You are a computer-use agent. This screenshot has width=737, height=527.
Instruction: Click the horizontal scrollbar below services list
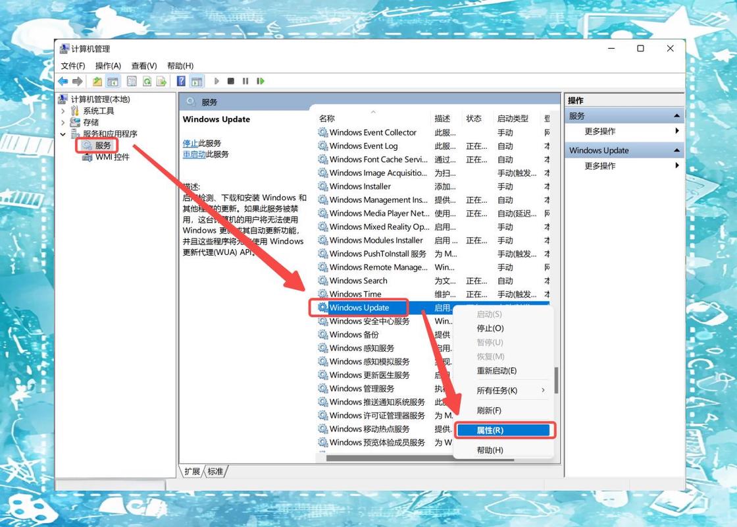point(420,458)
